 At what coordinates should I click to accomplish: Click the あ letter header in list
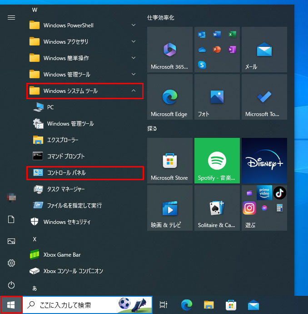[x=35, y=288]
